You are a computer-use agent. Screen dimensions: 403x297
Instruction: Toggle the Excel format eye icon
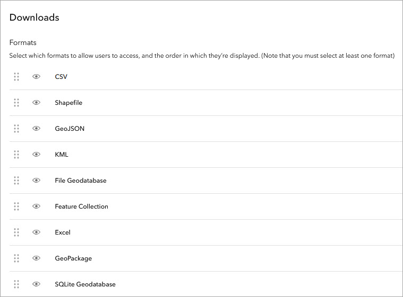coord(36,232)
